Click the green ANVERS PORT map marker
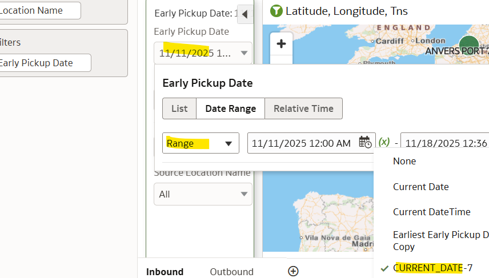489x278 pixels. point(468,45)
